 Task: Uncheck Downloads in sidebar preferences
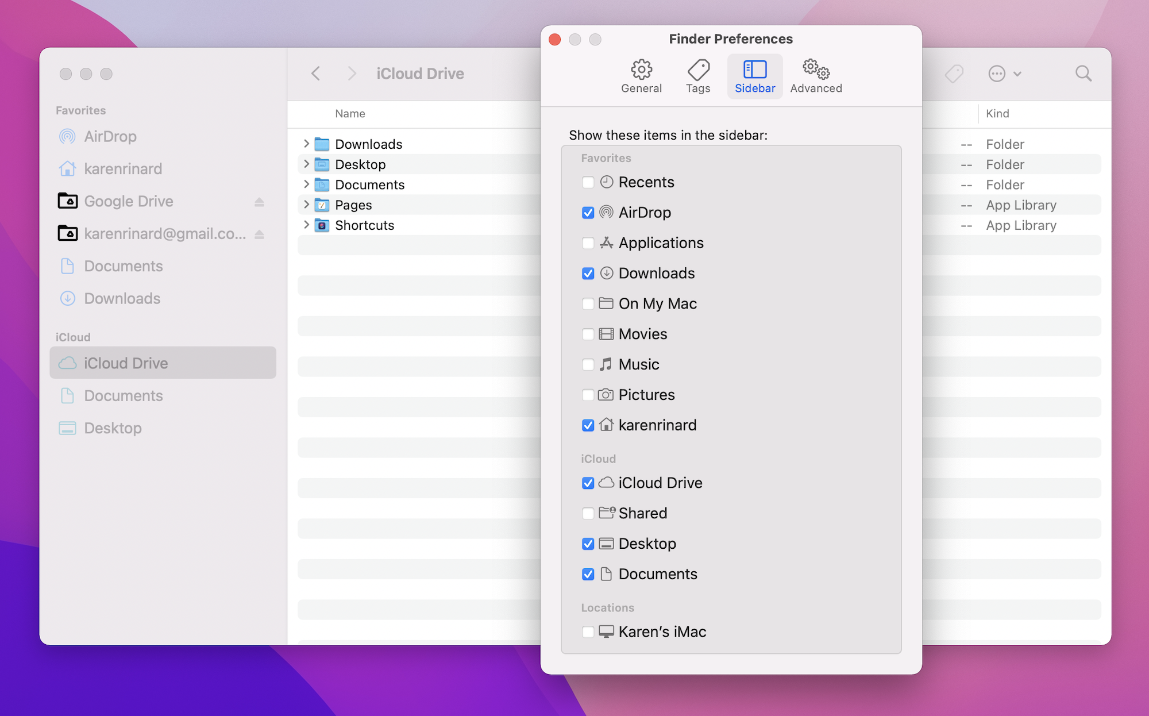pyautogui.click(x=588, y=274)
